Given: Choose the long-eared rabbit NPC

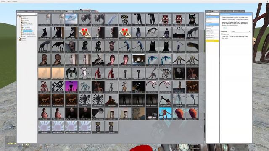Looking at the screenshot, I should click(98, 60).
